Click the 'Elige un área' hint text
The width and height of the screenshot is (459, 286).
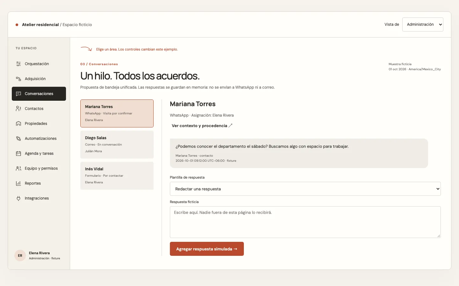pos(137,50)
